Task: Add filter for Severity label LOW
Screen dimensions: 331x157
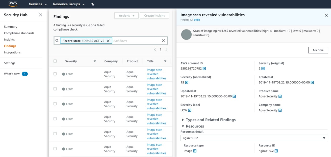Action: click(190, 110)
